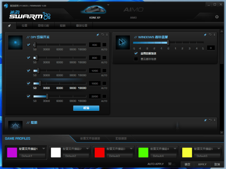Image resolution: width=226 pixels, height=169 pixels.
Task: Expand 配置文件编组5 dropdown arrow
Action: point(219,149)
